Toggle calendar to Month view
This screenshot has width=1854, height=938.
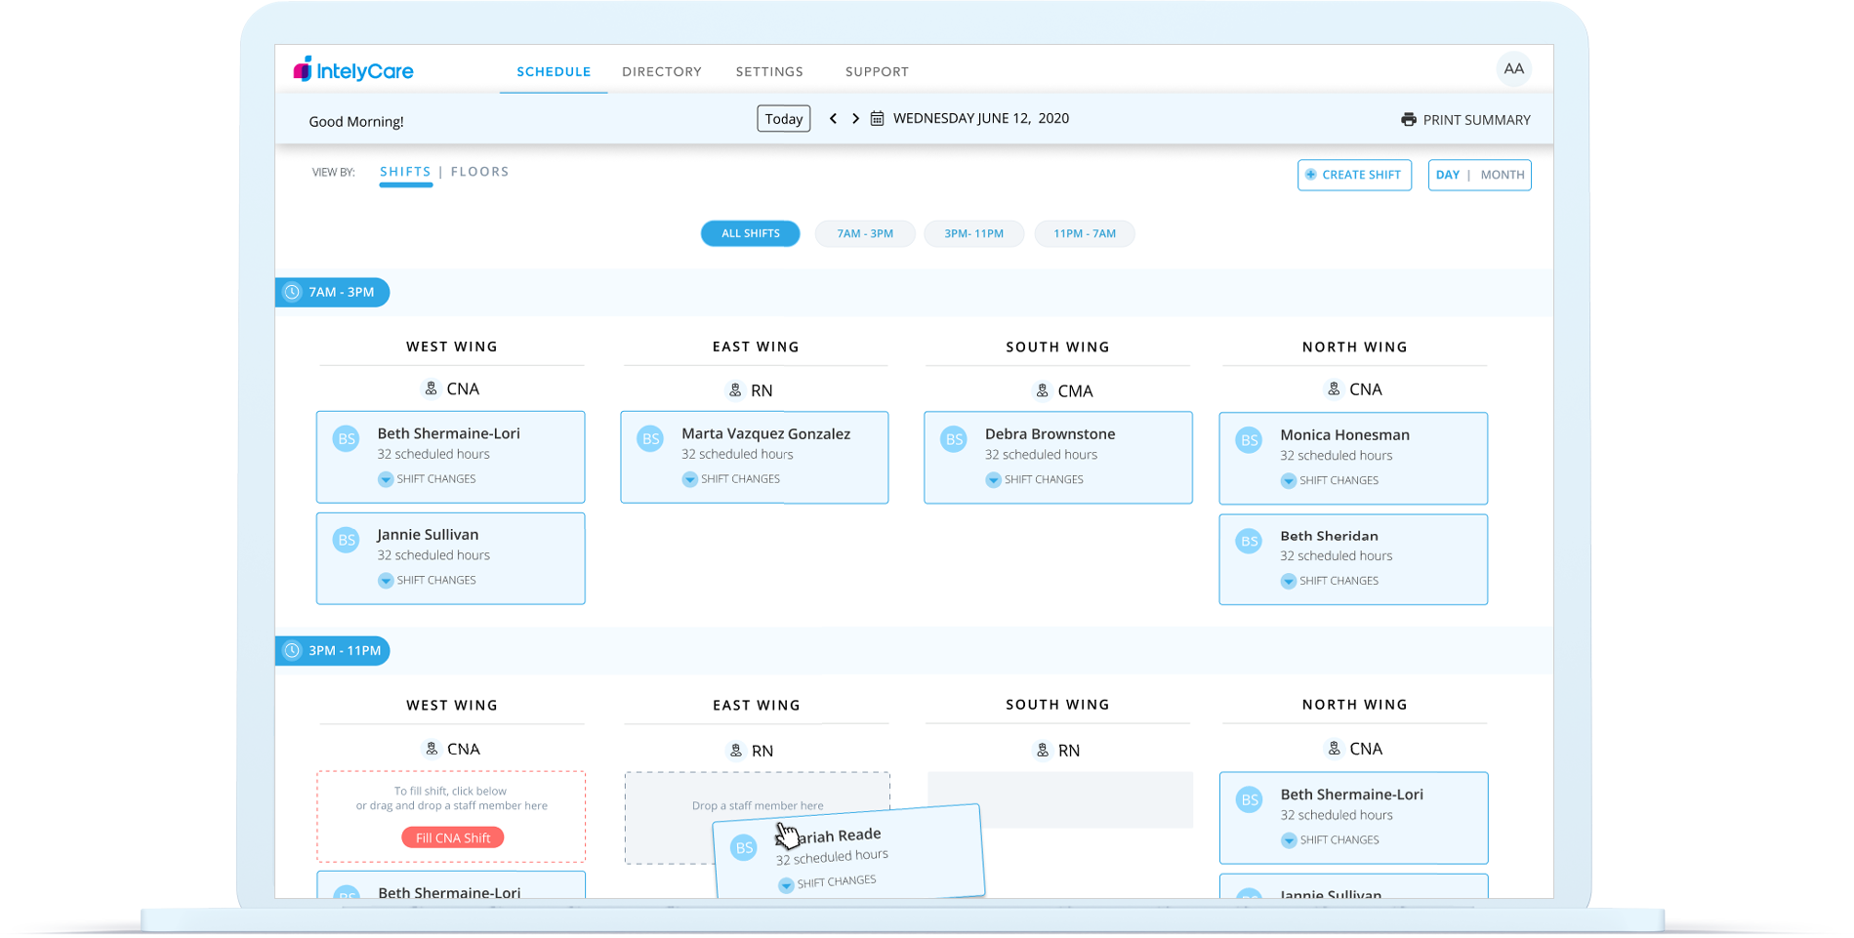(1502, 175)
